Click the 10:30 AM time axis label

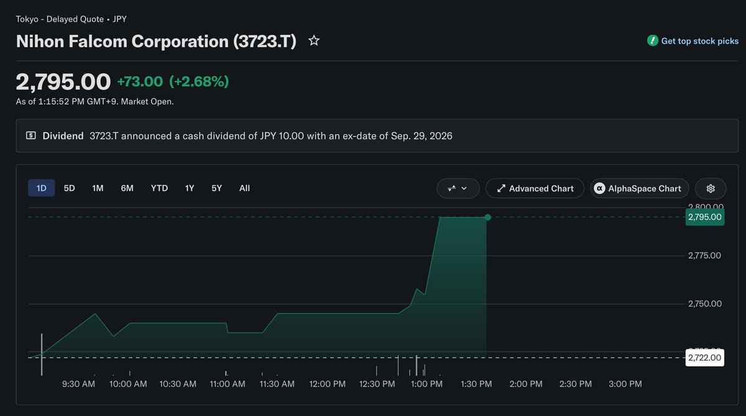(x=178, y=384)
